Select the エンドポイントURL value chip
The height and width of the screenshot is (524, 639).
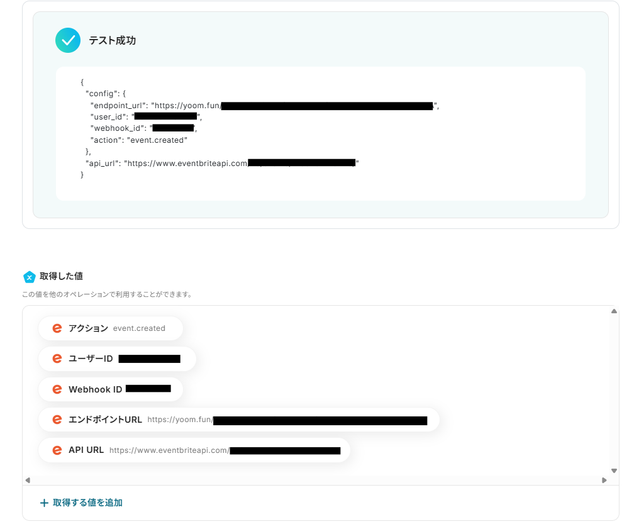tap(239, 420)
